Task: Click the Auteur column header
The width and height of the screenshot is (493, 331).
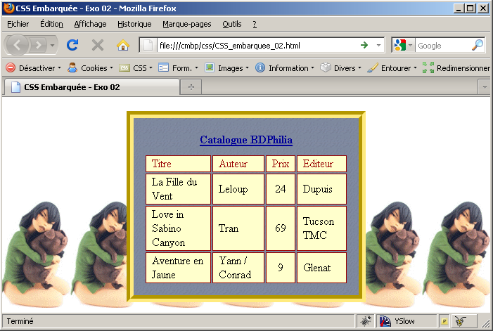Action: (238, 164)
